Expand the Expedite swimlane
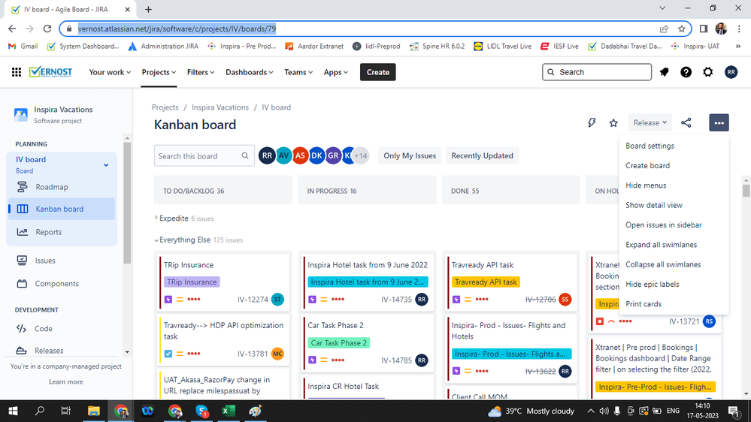 point(156,219)
